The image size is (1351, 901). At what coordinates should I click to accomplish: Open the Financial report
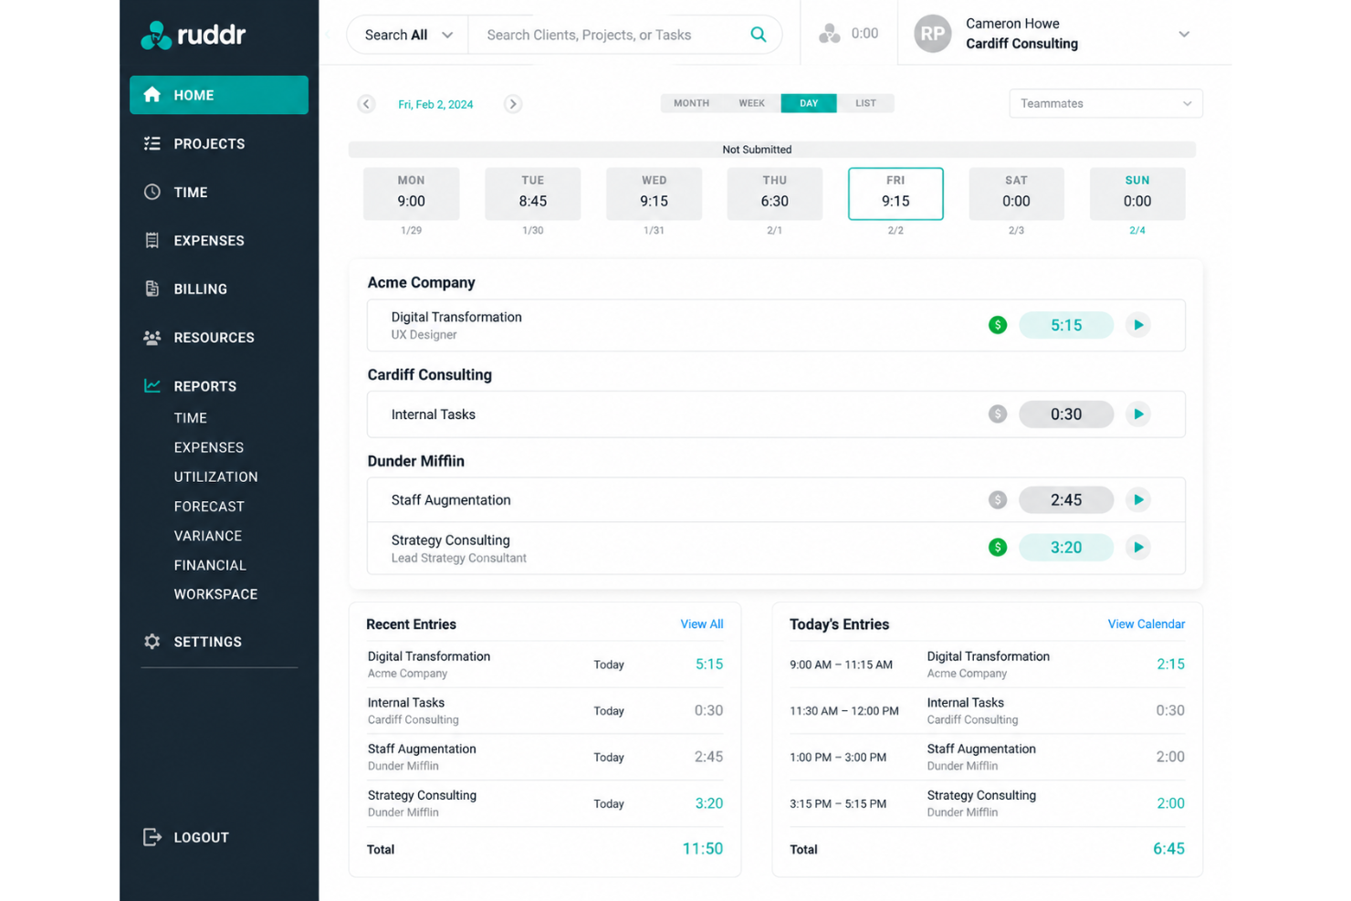[x=210, y=565]
